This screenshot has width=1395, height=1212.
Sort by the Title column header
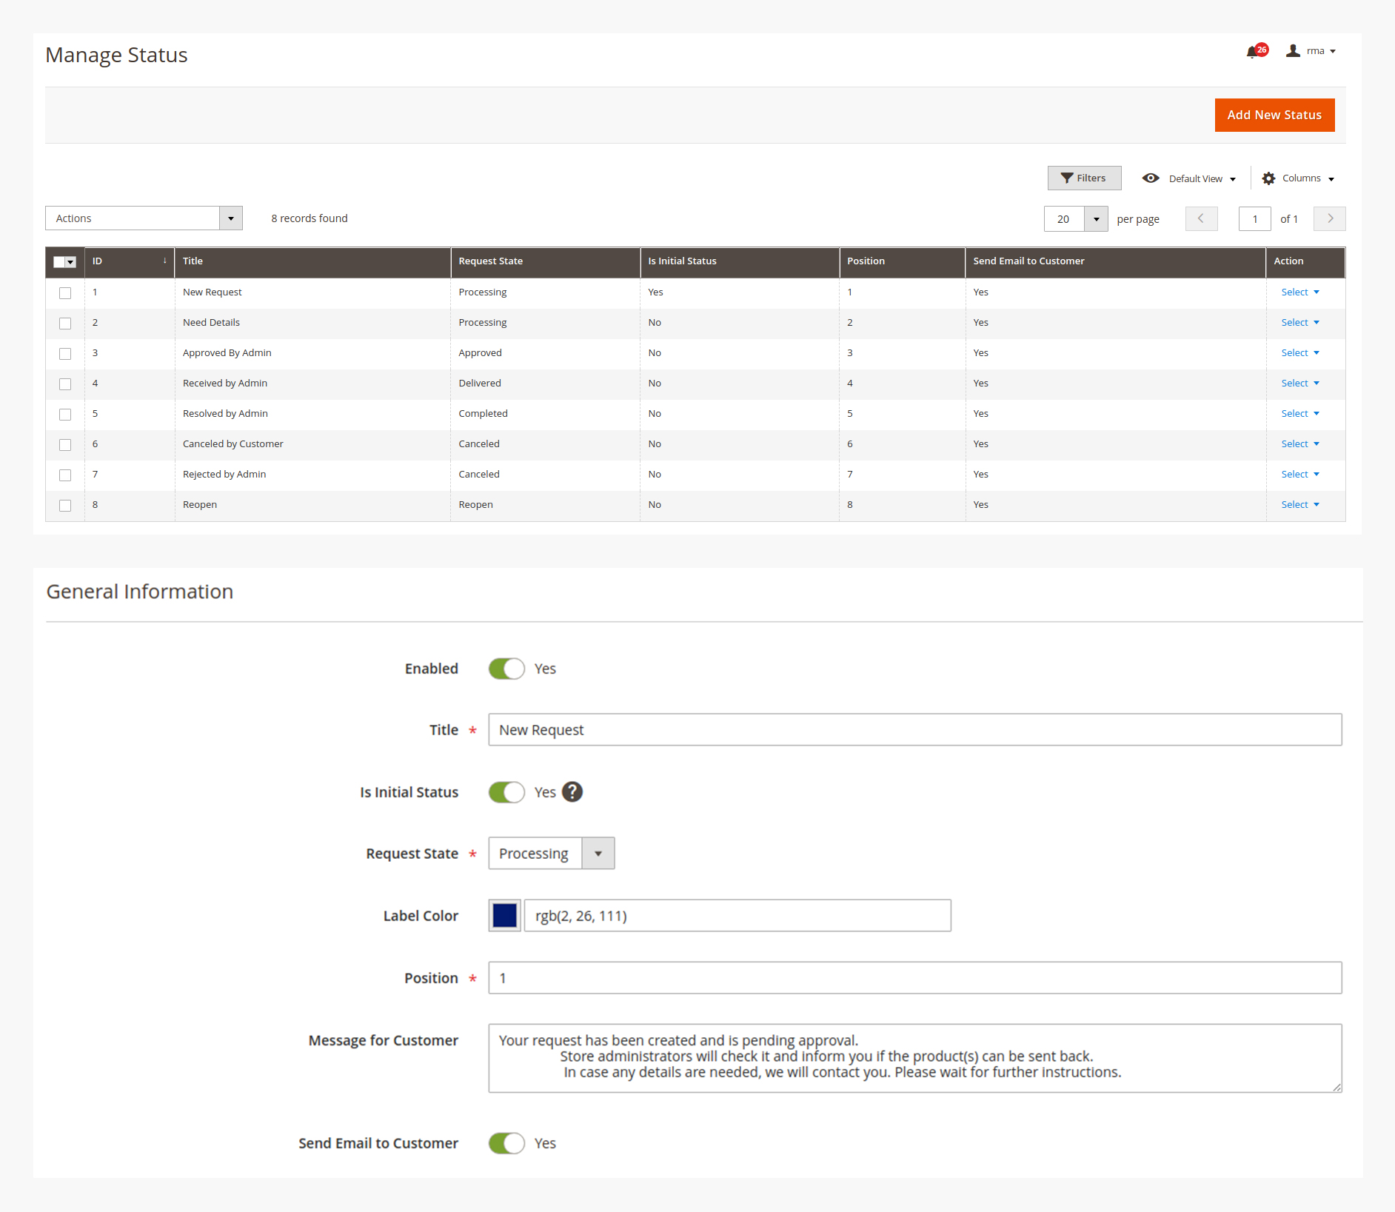(x=312, y=261)
